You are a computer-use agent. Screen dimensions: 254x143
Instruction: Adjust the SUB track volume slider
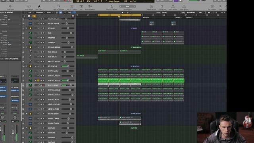click(68, 33)
